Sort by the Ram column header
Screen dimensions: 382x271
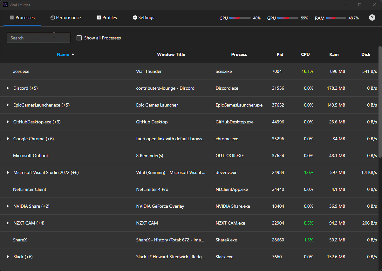coord(334,54)
